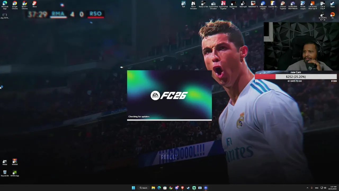
Task: Open Discord from the taskbar
Action: [177, 188]
